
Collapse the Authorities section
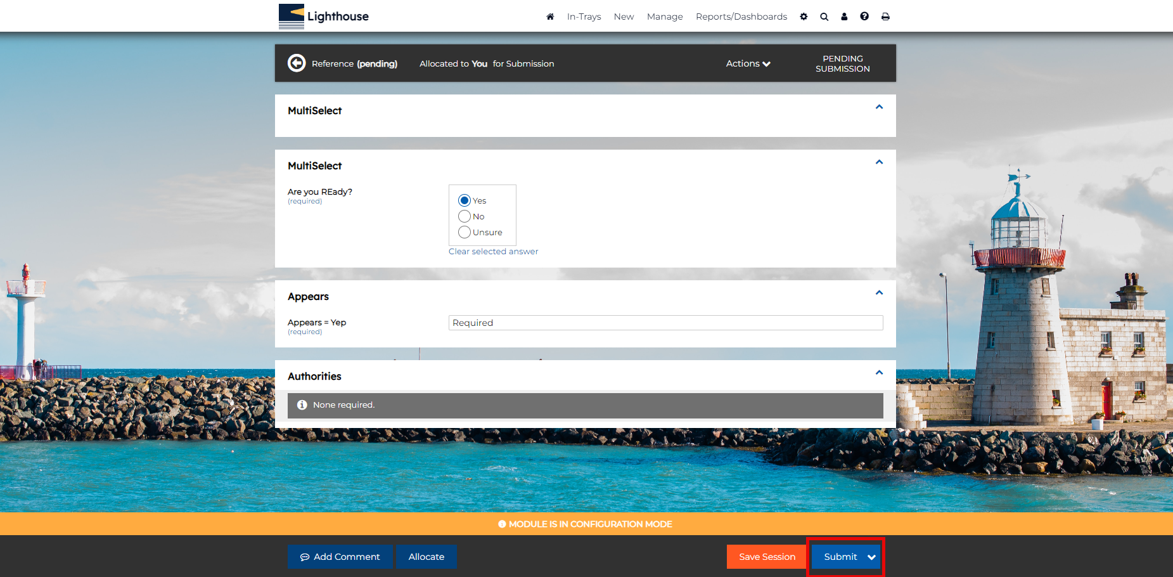[879, 373]
